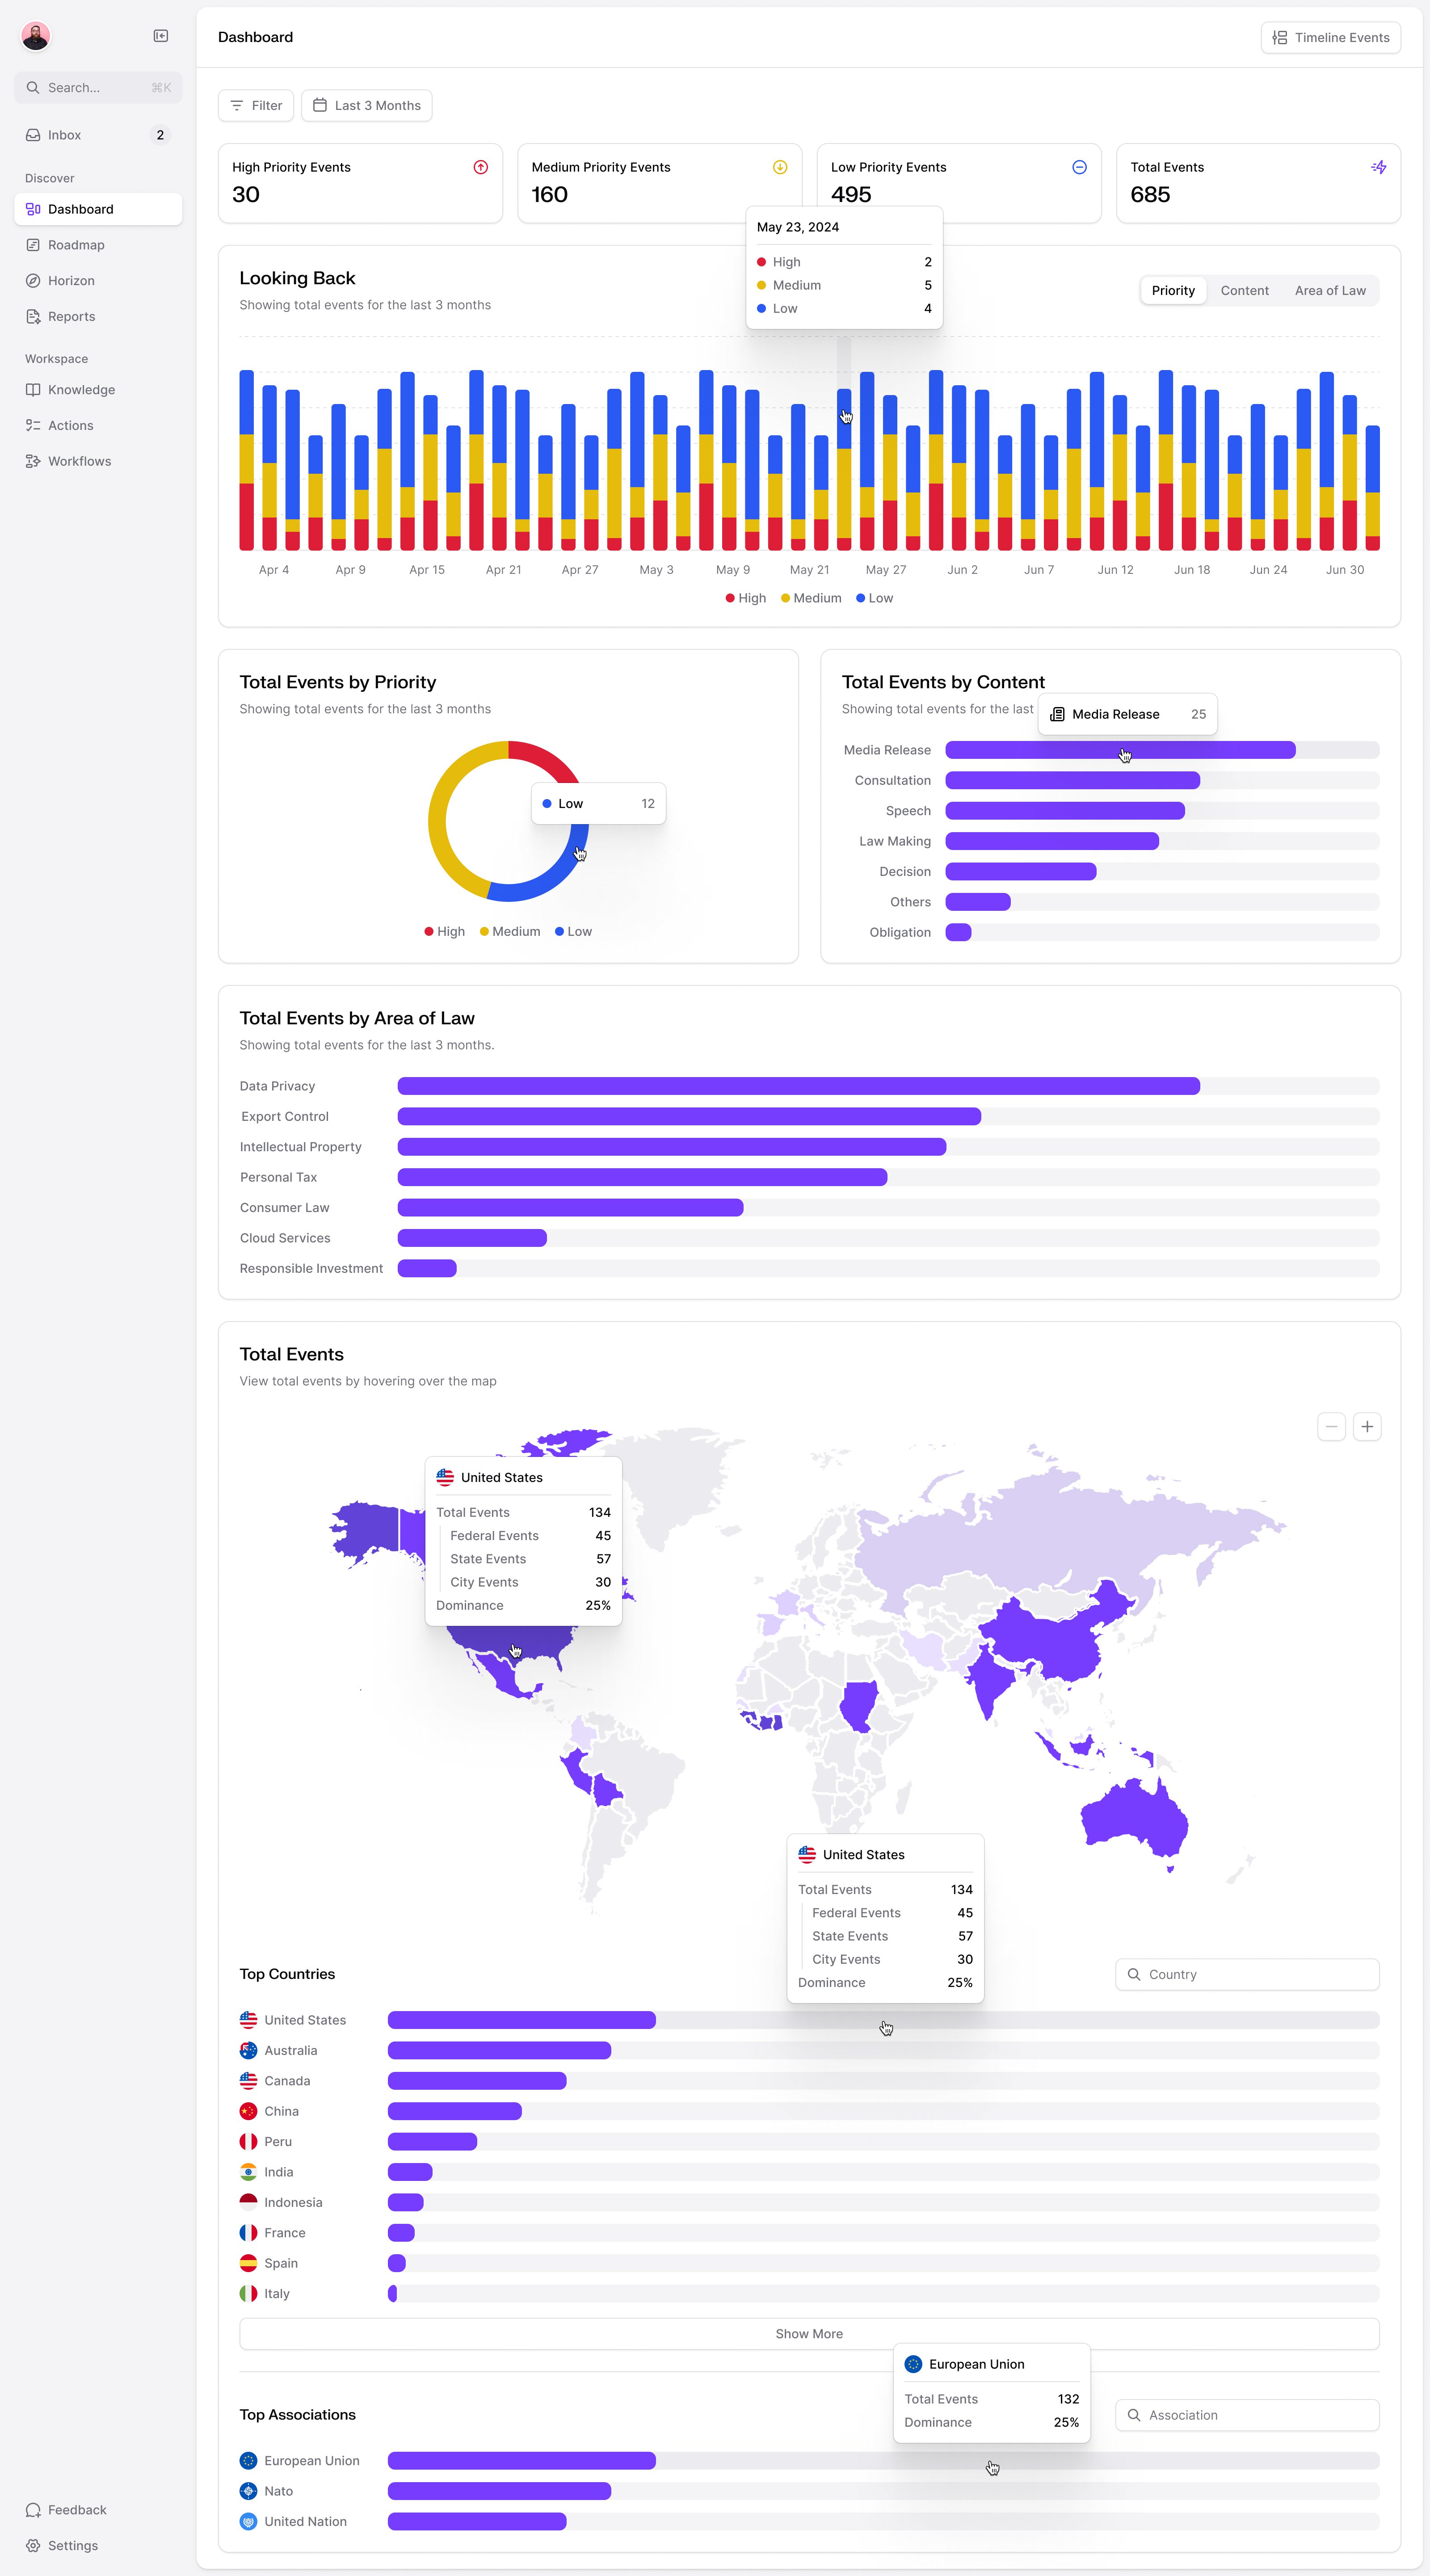1430x2576 pixels.
Task: Click the Medium Priority Events down-arrow icon
Action: [x=780, y=167]
